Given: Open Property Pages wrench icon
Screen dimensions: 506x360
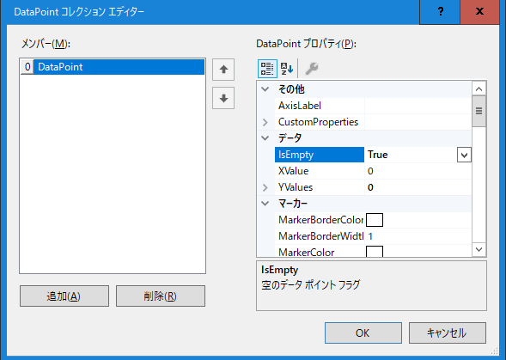Looking at the screenshot, I should (312, 69).
